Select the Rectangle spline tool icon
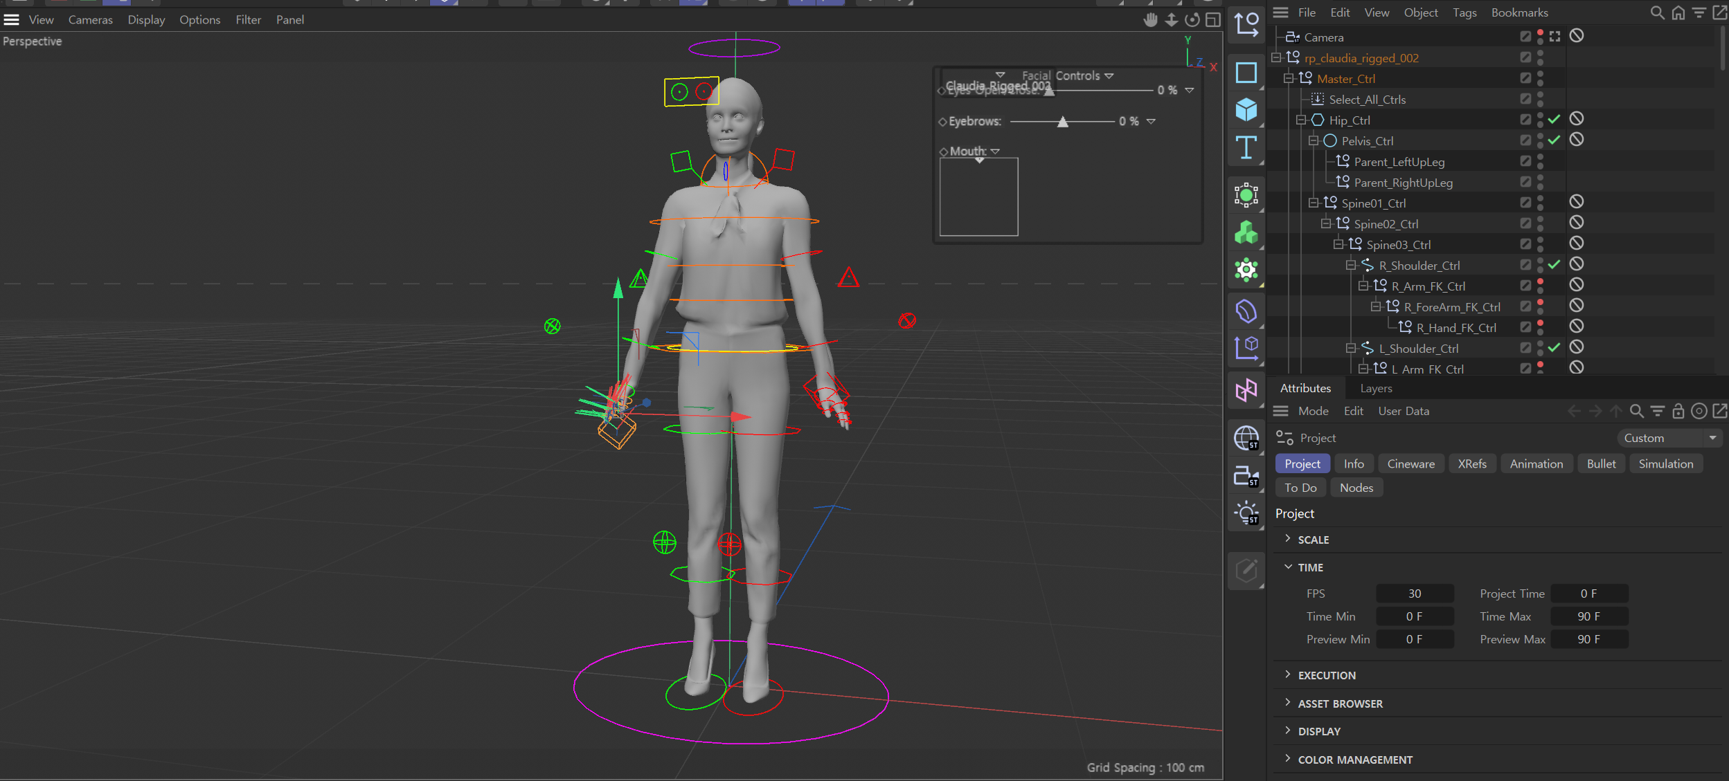1729x781 pixels. [1246, 73]
